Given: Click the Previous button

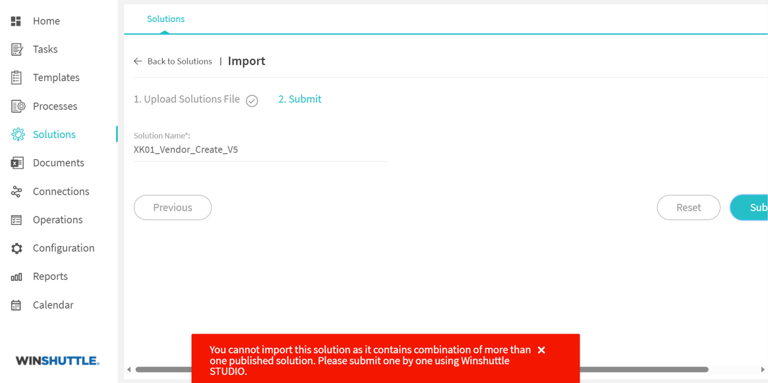Looking at the screenshot, I should [x=173, y=207].
